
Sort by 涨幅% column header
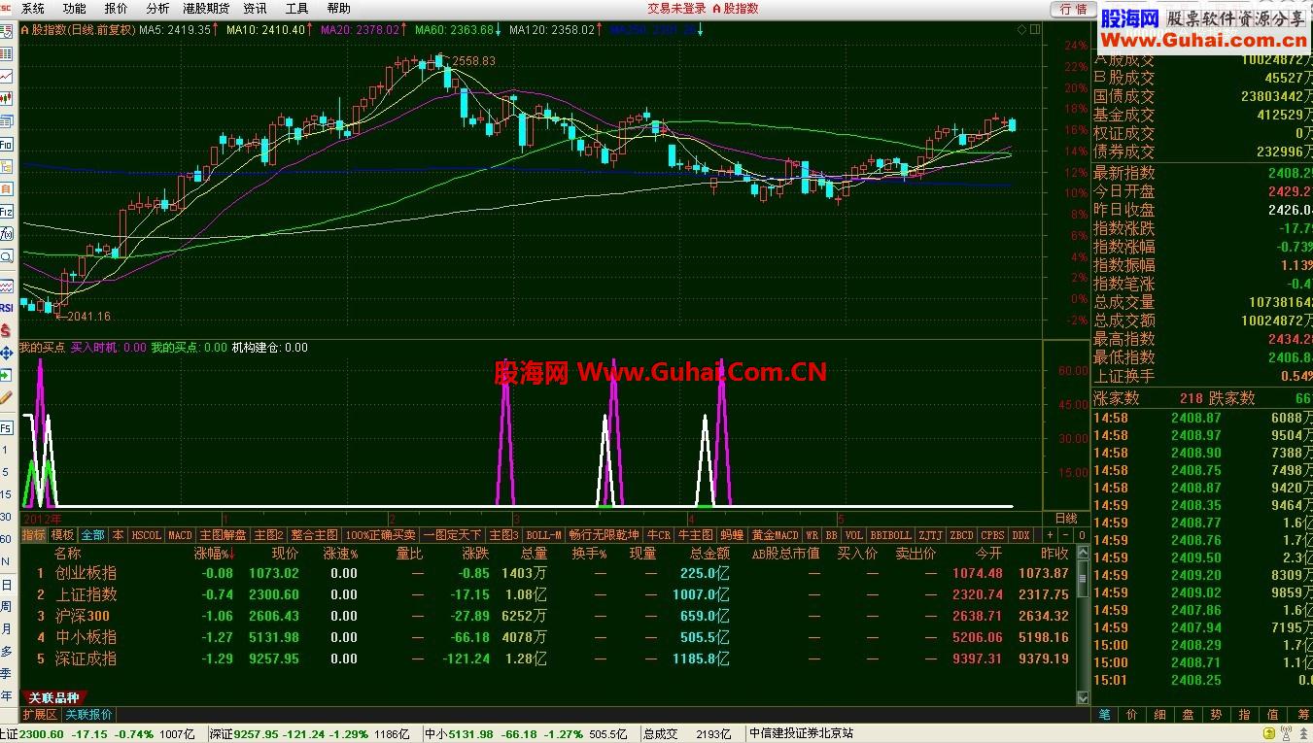tap(214, 553)
